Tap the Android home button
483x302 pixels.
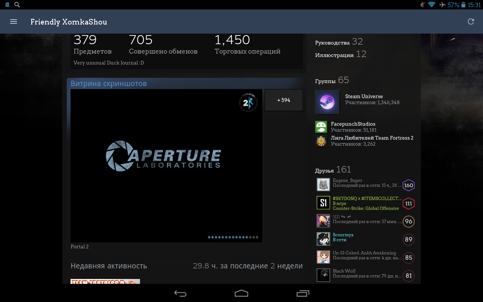click(241, 293)
